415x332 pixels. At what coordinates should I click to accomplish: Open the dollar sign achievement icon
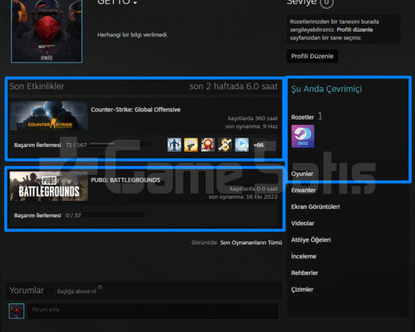click(224, 145)
